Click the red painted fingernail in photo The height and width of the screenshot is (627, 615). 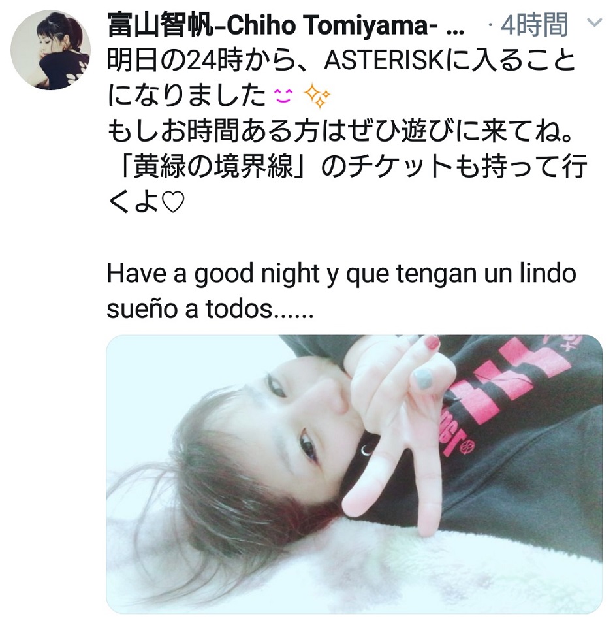(432, 343)
